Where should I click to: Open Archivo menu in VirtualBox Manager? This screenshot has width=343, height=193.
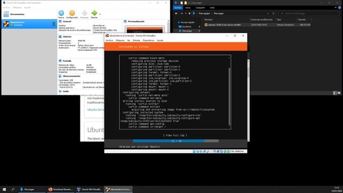coord(6,8)
